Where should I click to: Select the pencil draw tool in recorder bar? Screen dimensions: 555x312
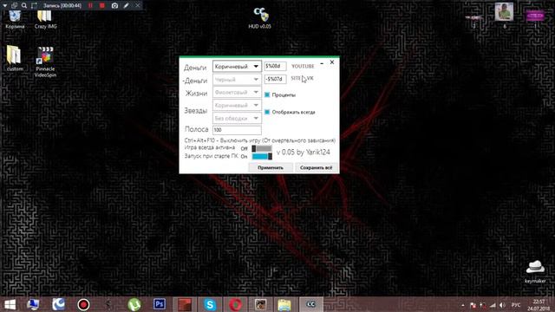pos(126,6)
